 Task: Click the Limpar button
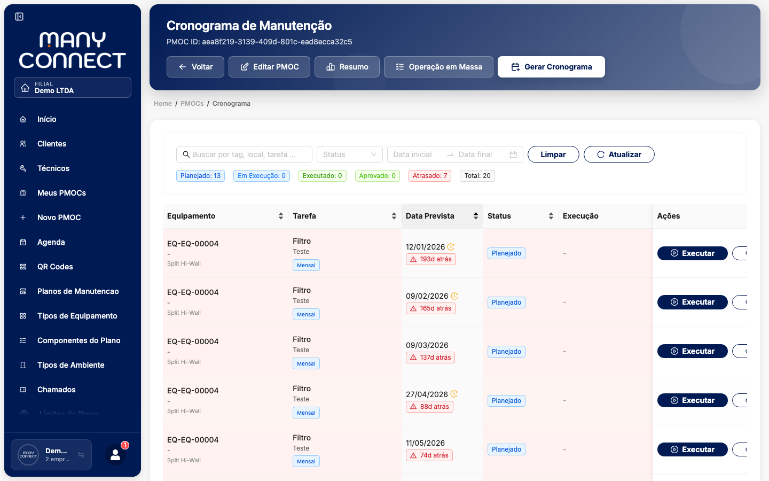[x=553, y=154]
